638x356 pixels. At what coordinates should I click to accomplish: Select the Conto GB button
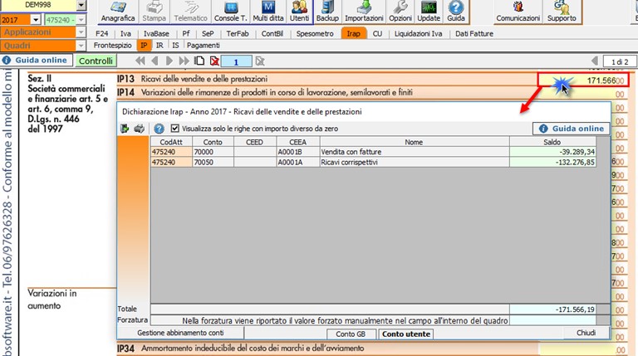pos(351,334)
